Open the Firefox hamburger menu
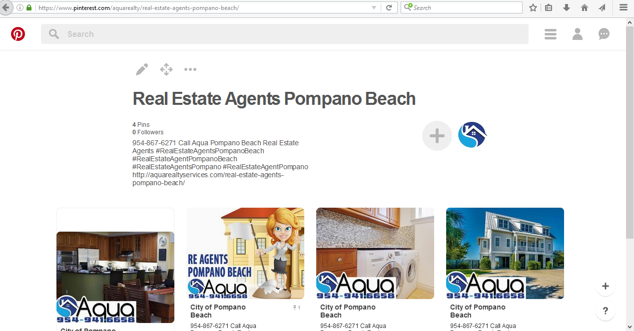The image size is (634, 331). [x=624, y=7]
